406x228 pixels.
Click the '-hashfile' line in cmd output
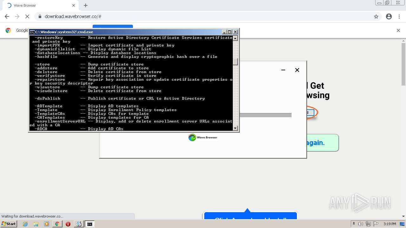click(126, 57)
